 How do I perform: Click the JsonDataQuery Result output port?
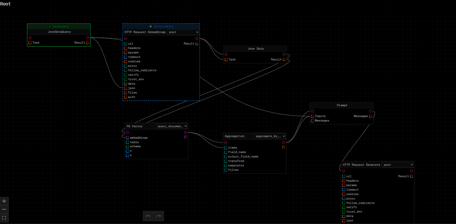pos(88,43)
